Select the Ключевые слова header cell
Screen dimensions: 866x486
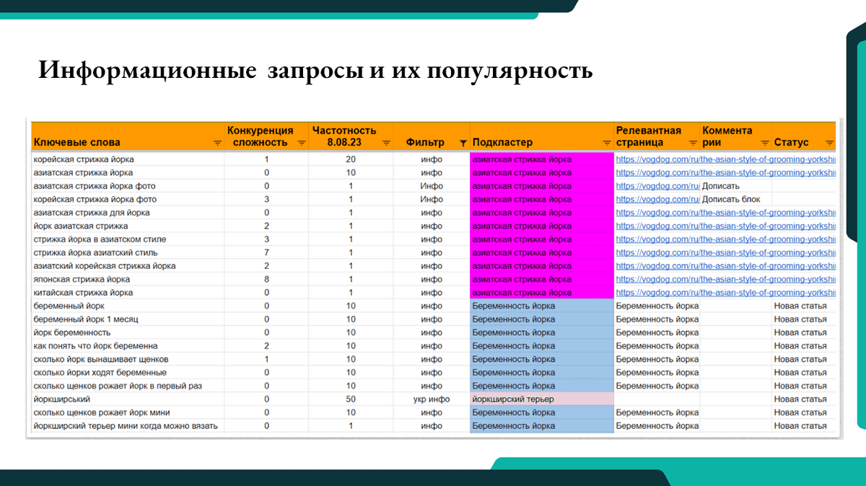(128, 136)
